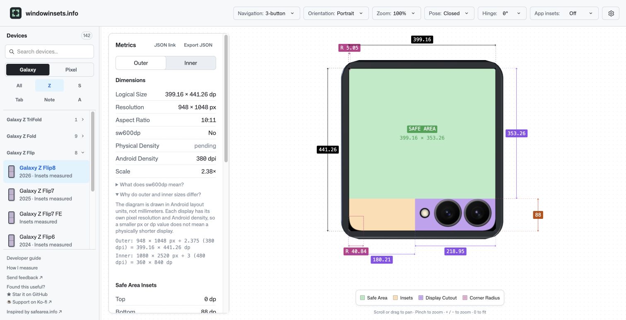Click the magnifier icon in device search
626x320 pixels.
(11, 52)
